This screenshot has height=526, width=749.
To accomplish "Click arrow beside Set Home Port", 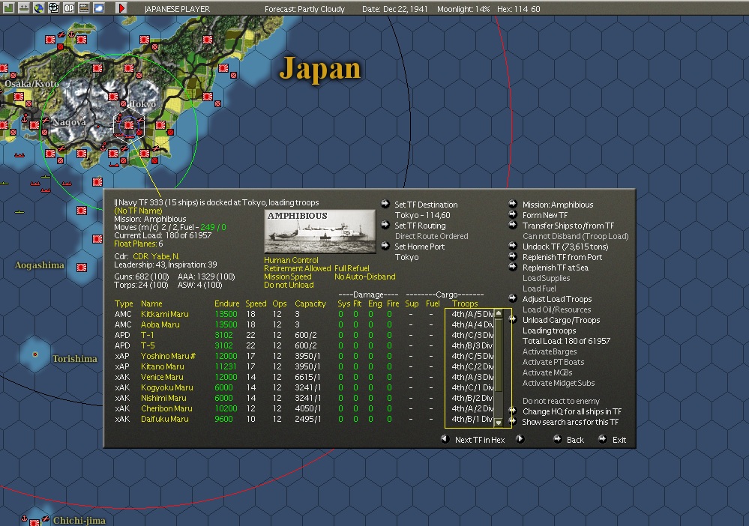I will (x=385, y=246).
